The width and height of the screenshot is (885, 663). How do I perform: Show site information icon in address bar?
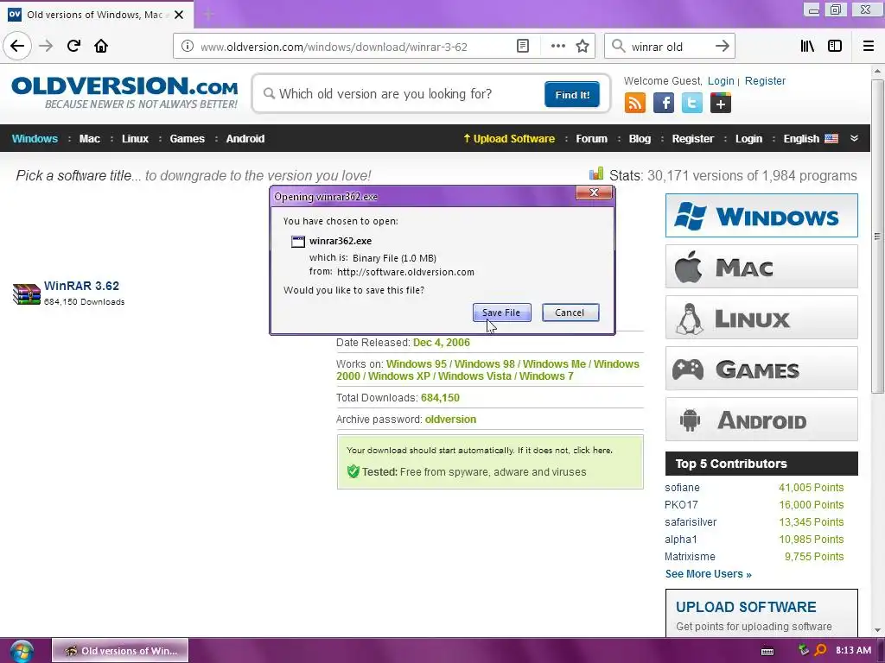(188, 47)
